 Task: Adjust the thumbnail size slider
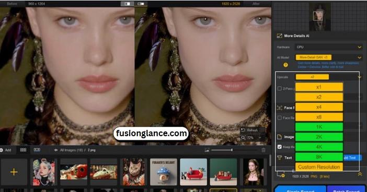pyautogui.click(x=222, y=150)
